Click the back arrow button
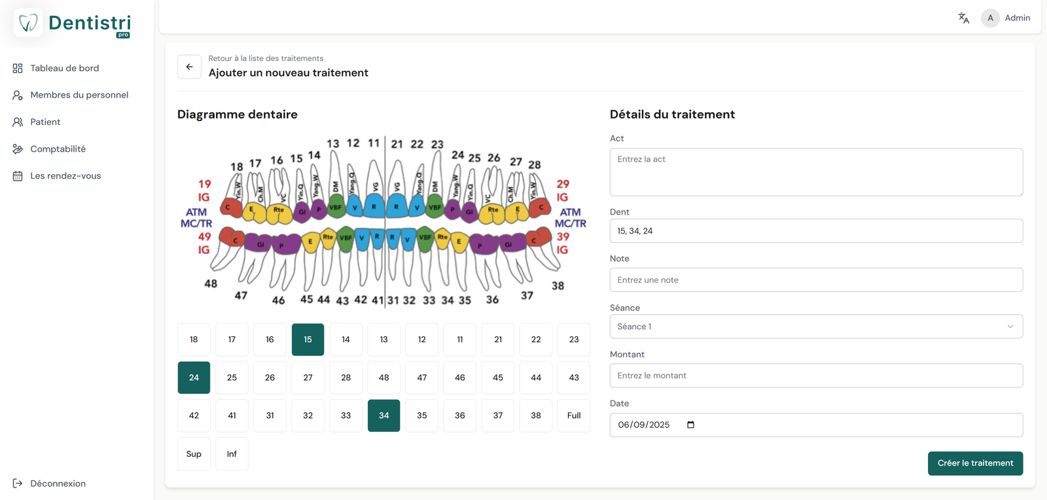The image size is (1047, 500). coord(189,67)
